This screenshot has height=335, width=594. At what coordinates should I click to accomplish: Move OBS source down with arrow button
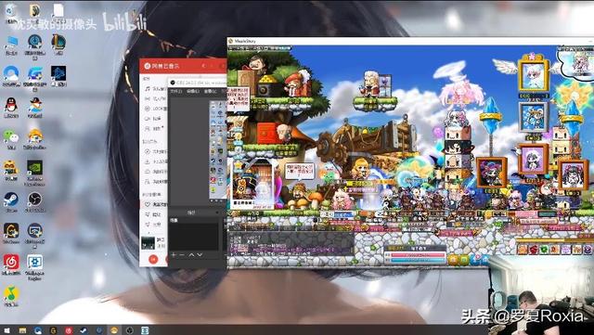pyautogui.click(x=200, y=254)
